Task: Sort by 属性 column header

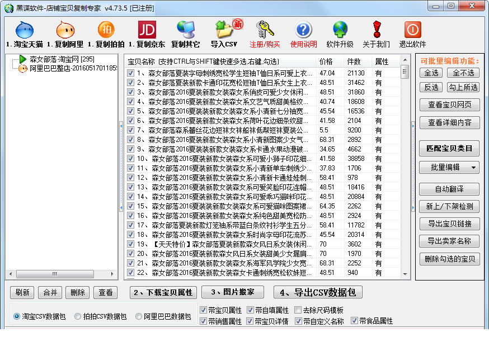Action: point(386,61)
